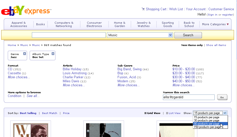Remove the Album Type Box Set filter
The height and width of the screenshot is (137, 237).
pos(53,53)
